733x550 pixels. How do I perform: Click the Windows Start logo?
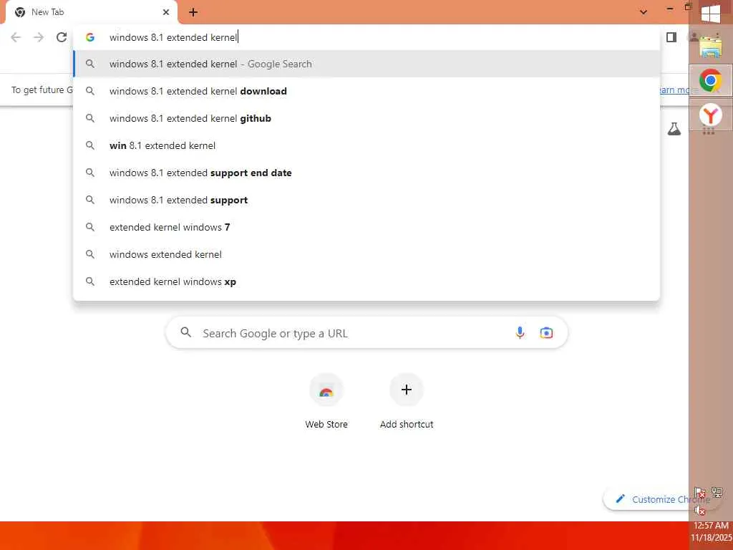(711, 14)
